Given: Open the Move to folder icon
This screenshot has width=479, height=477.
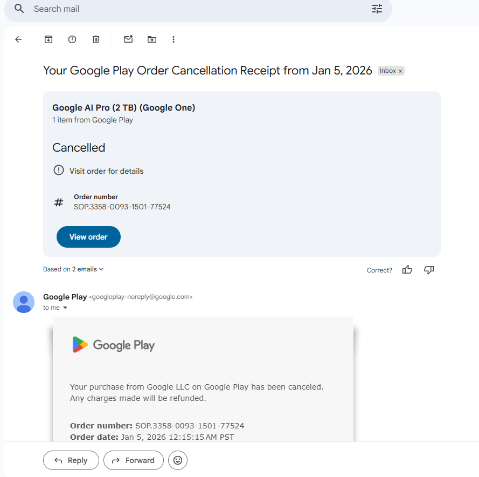Looking at the screenshot, I should coord(152,39).
